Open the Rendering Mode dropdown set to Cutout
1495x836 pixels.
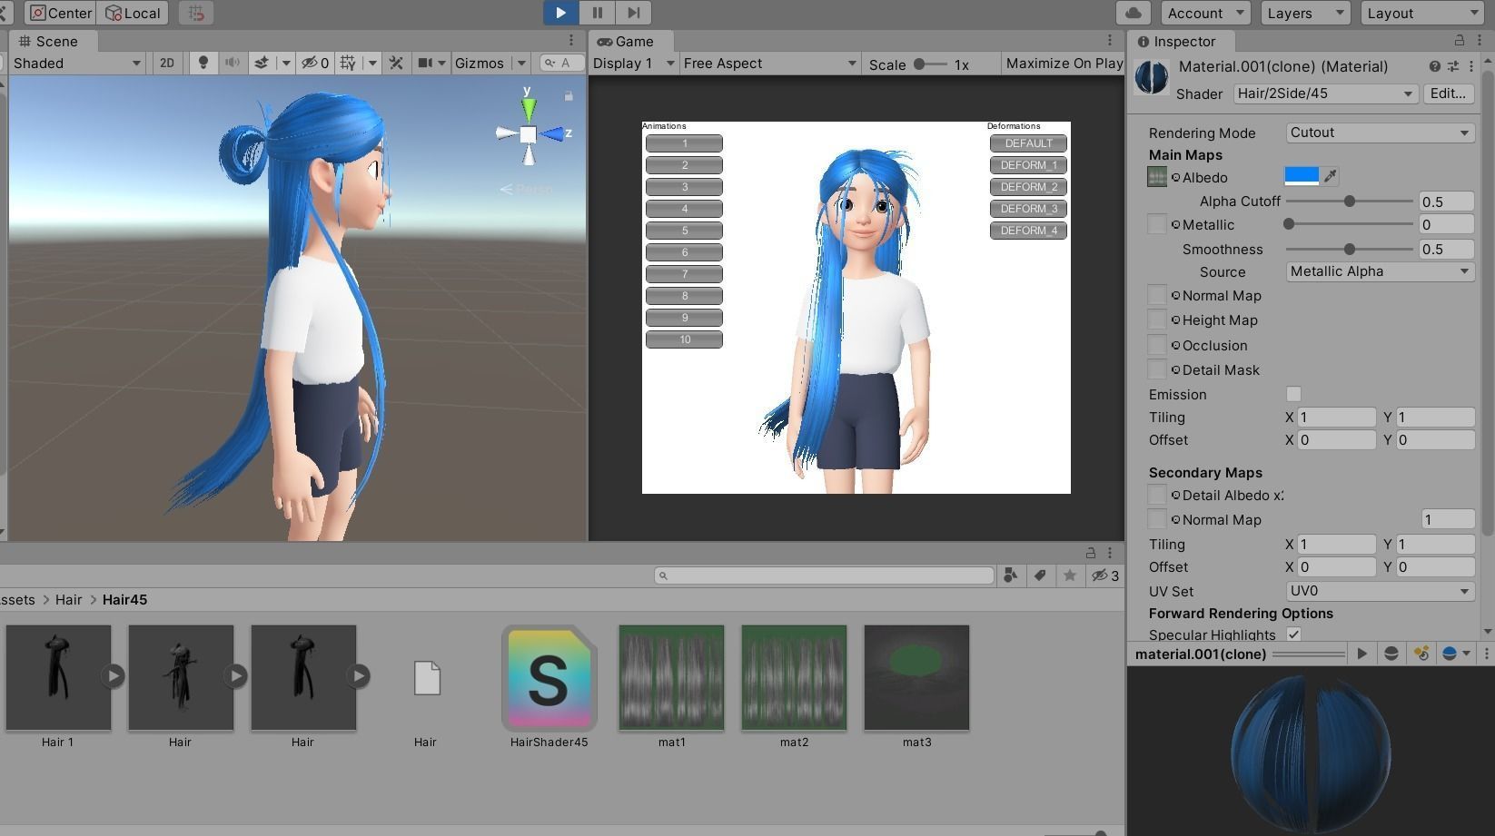(1379, 133)
